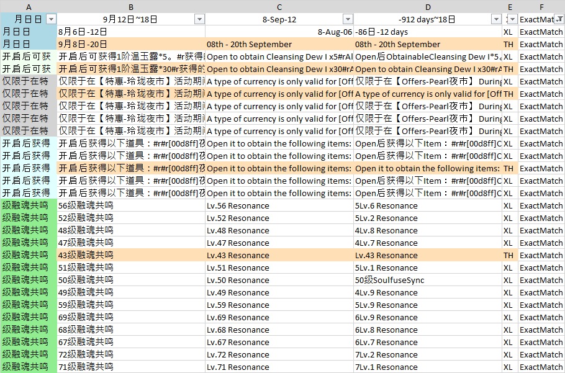Select the '7Lv.2 Resonance' cell

pos(428,354)
